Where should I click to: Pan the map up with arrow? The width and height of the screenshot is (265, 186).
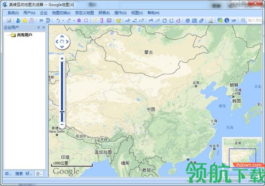(62, 36)
